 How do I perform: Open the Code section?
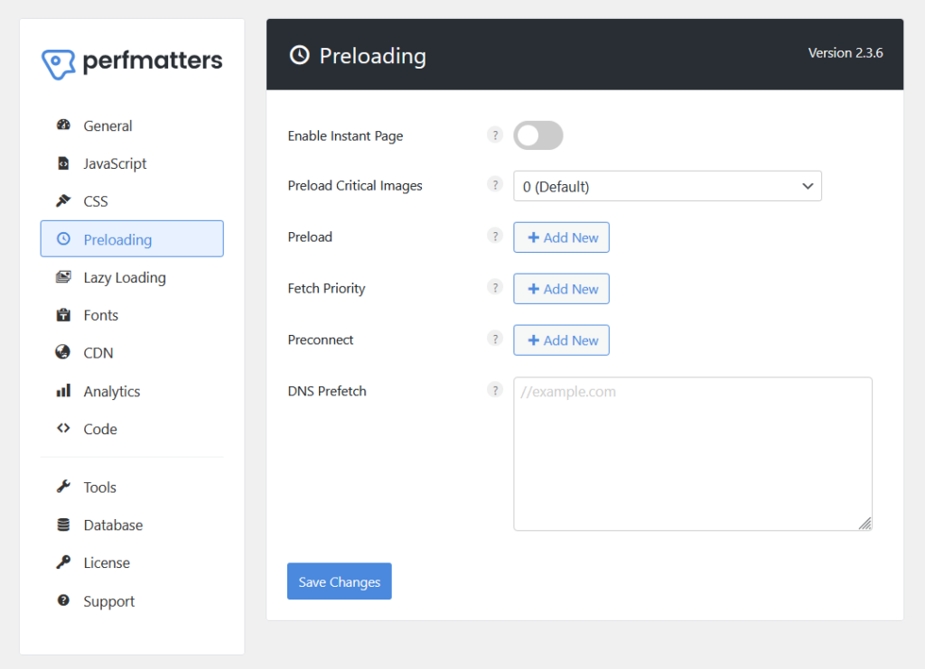pyautogui.click(x=132, y=429)
